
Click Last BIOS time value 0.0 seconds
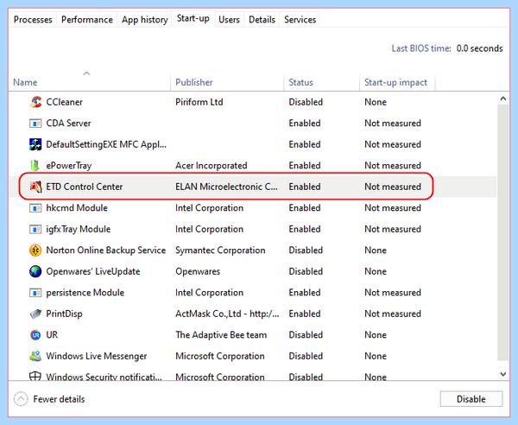tap(479, 48)
